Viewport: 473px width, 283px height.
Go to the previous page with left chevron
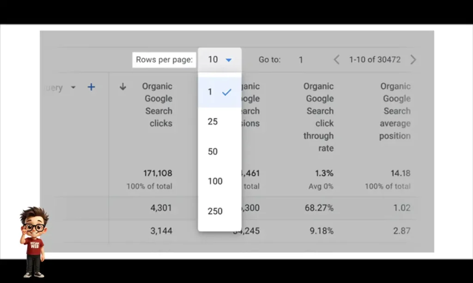click(x=336, y=59)
